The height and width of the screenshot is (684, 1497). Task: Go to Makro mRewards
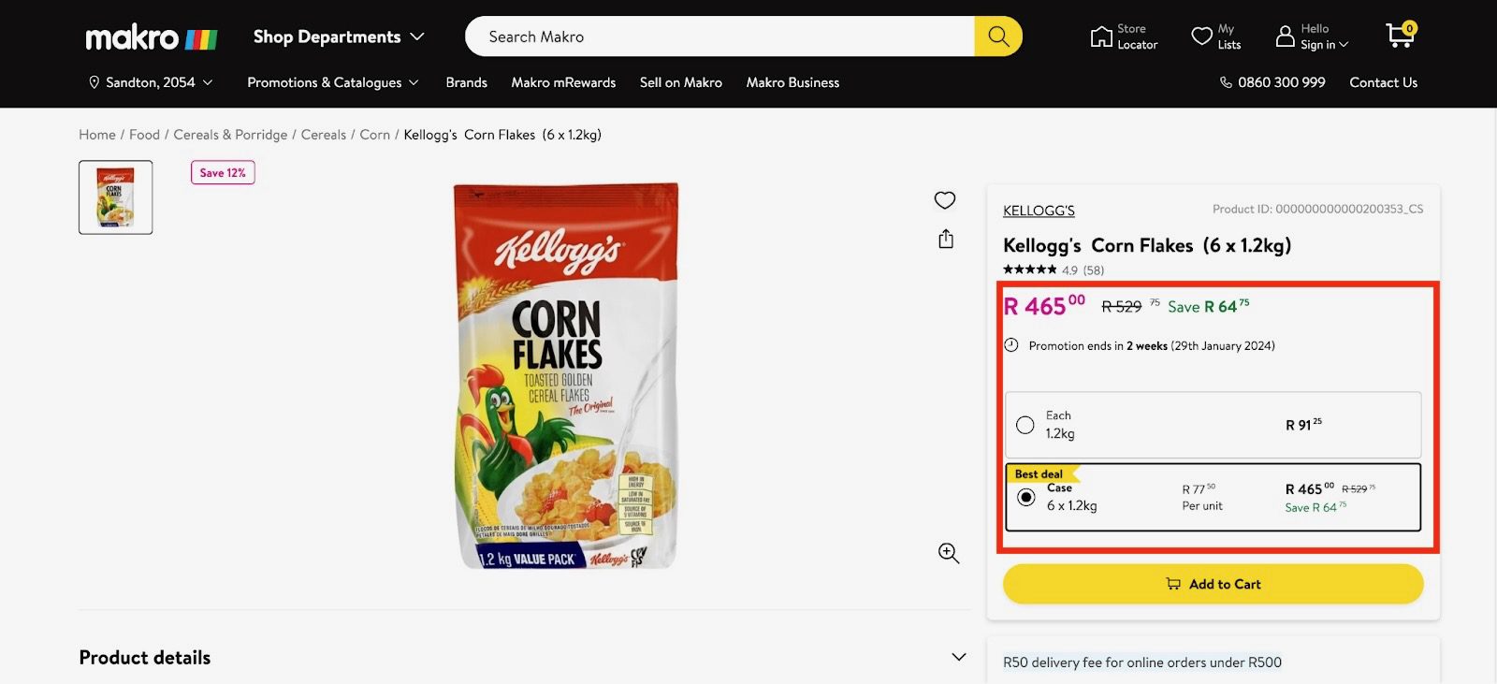click(563, 82)
